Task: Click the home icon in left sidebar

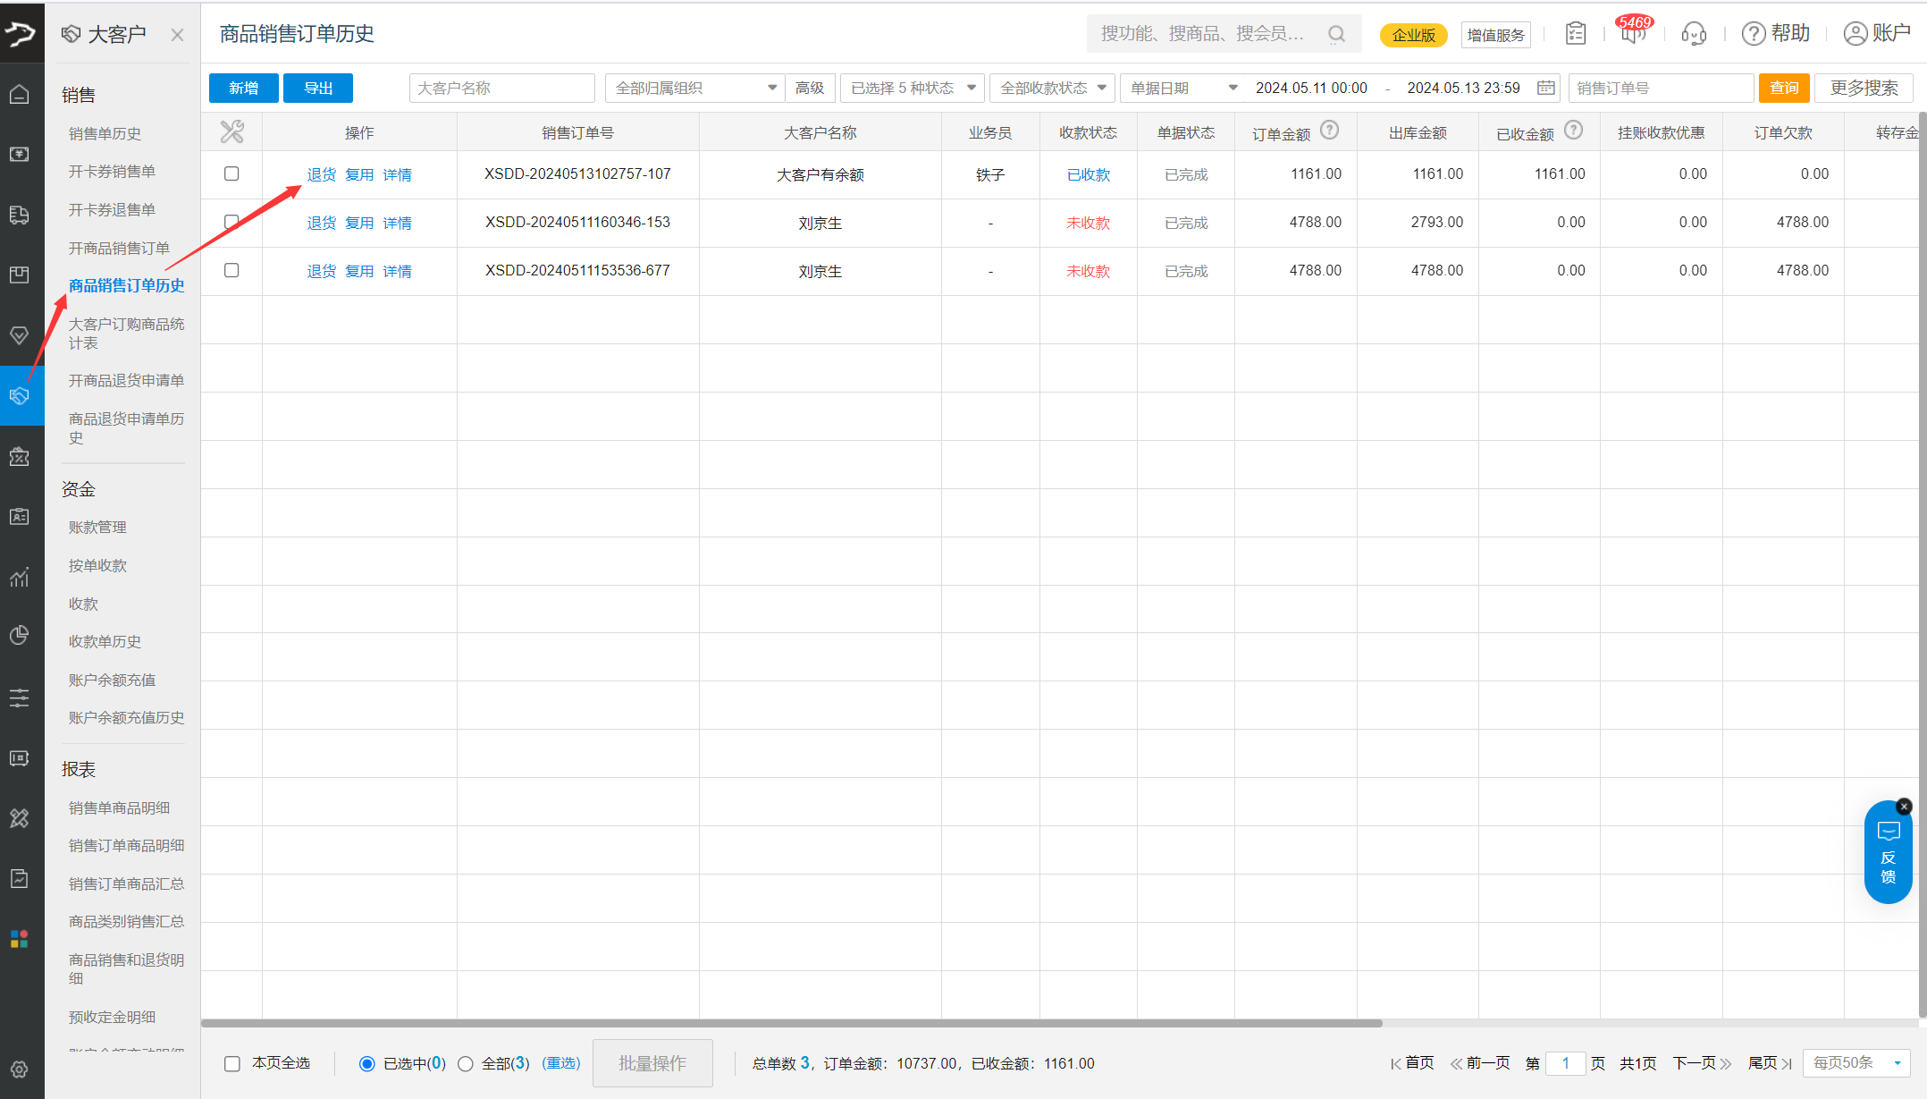Action: pyautogui.click(x=20, y=94)
